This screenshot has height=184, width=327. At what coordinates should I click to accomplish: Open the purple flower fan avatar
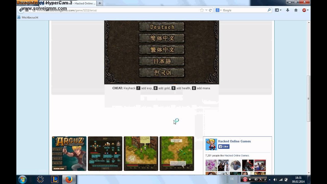point(211,165)
